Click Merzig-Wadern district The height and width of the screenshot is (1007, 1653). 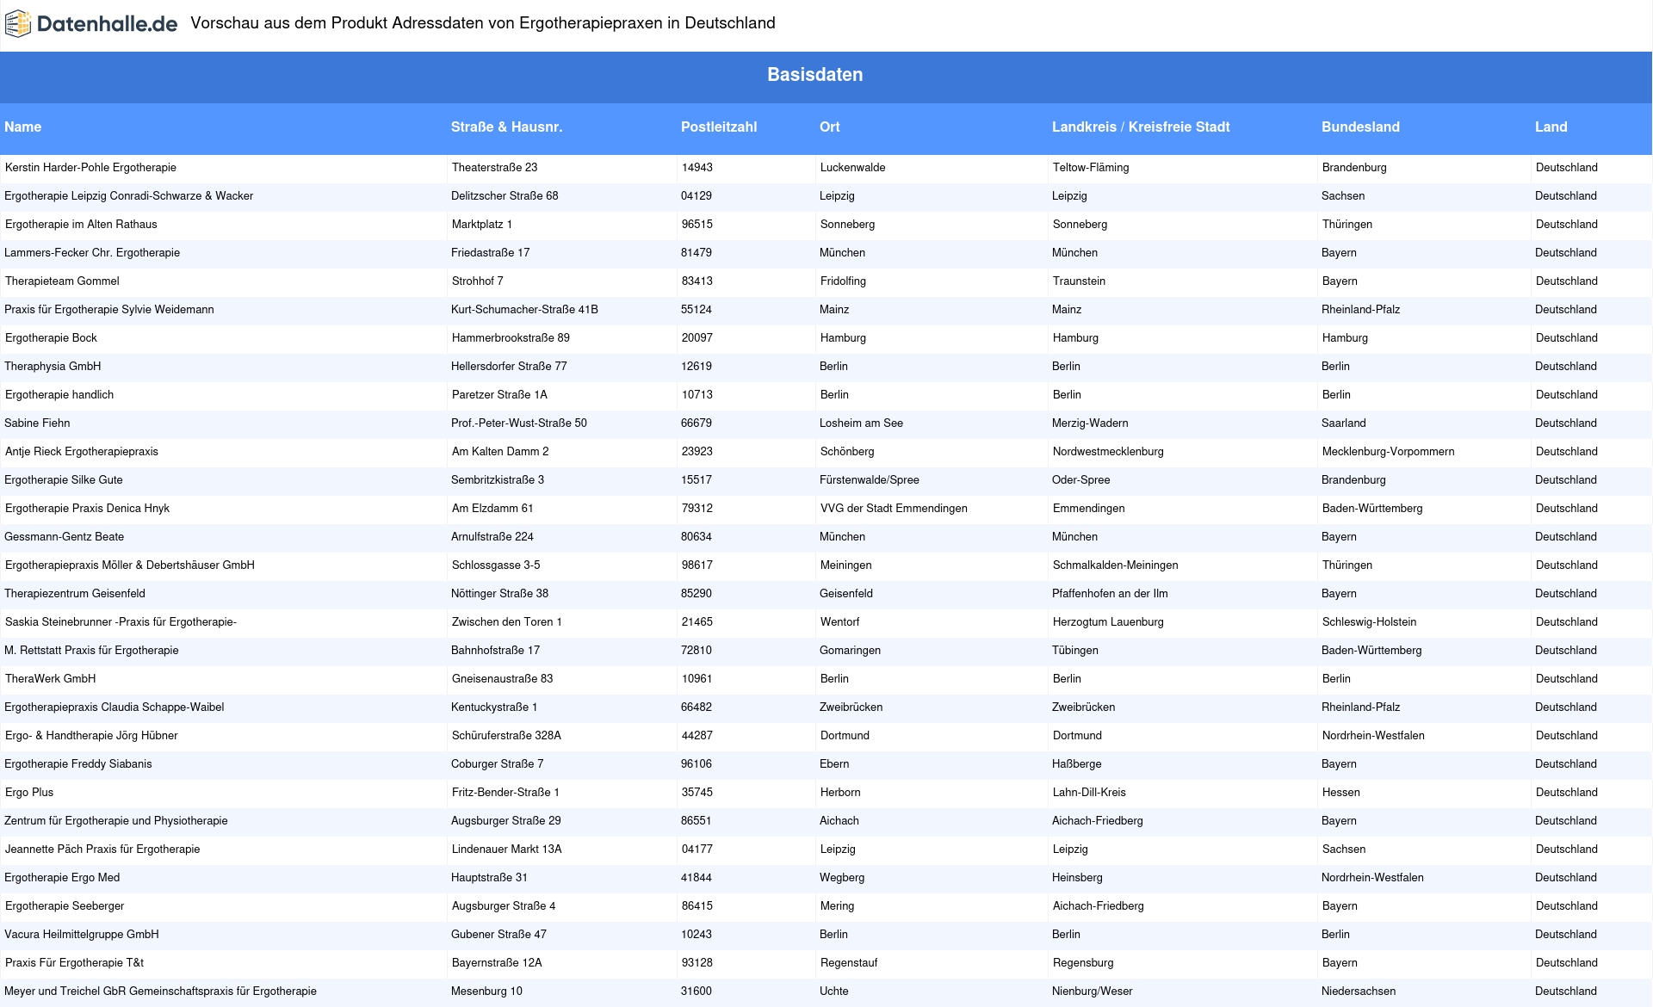[x=1090, y=423]
